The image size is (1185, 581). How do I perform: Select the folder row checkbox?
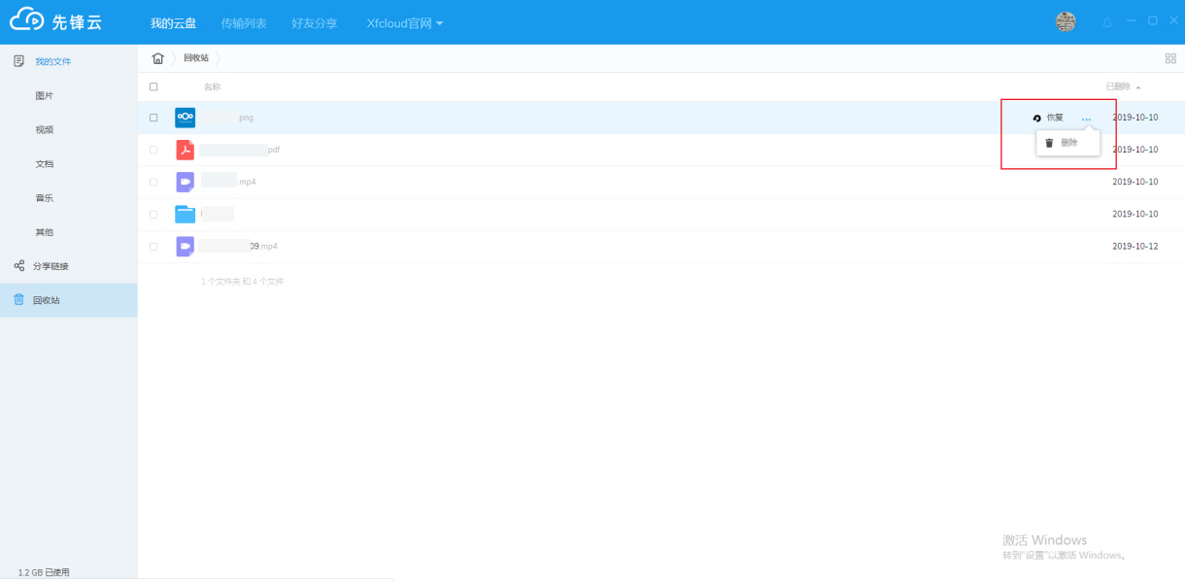153,214
